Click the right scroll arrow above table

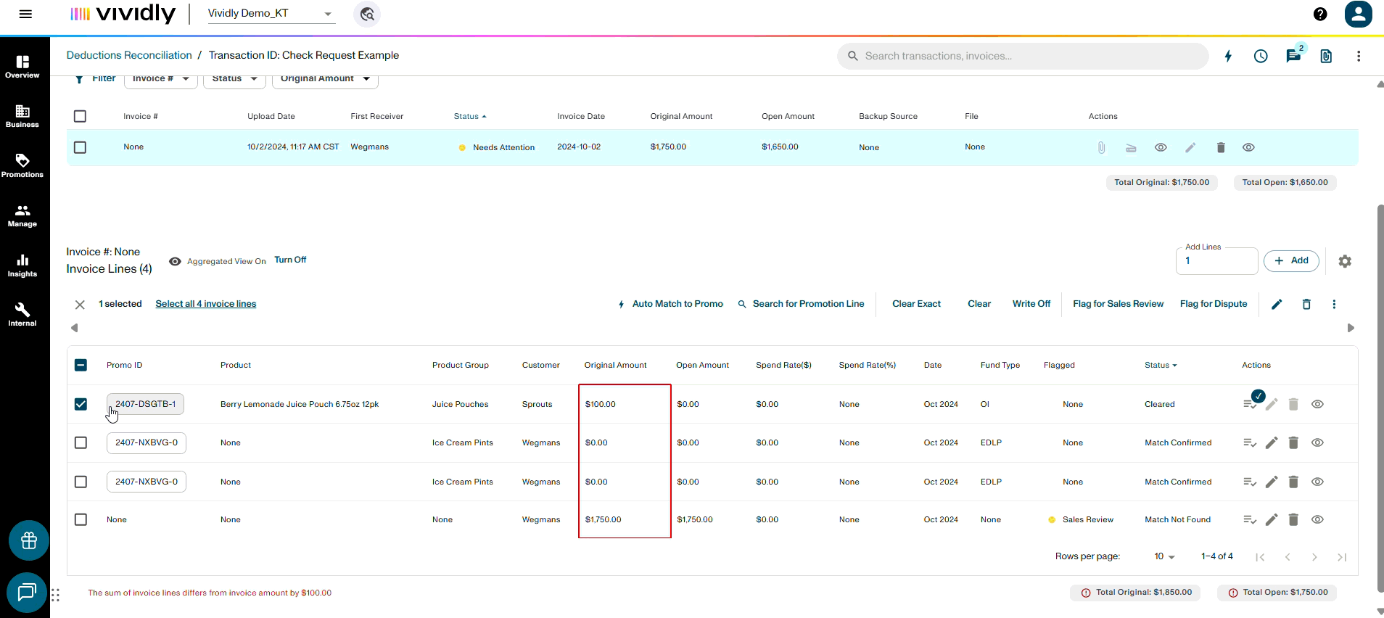[1351, 328]
